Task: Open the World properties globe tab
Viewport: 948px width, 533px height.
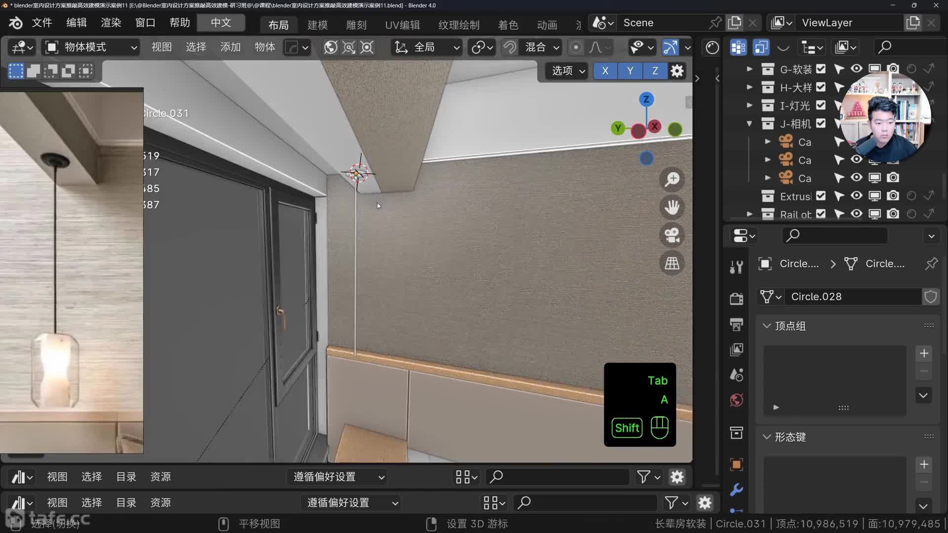Action: (x=736, y=400)
